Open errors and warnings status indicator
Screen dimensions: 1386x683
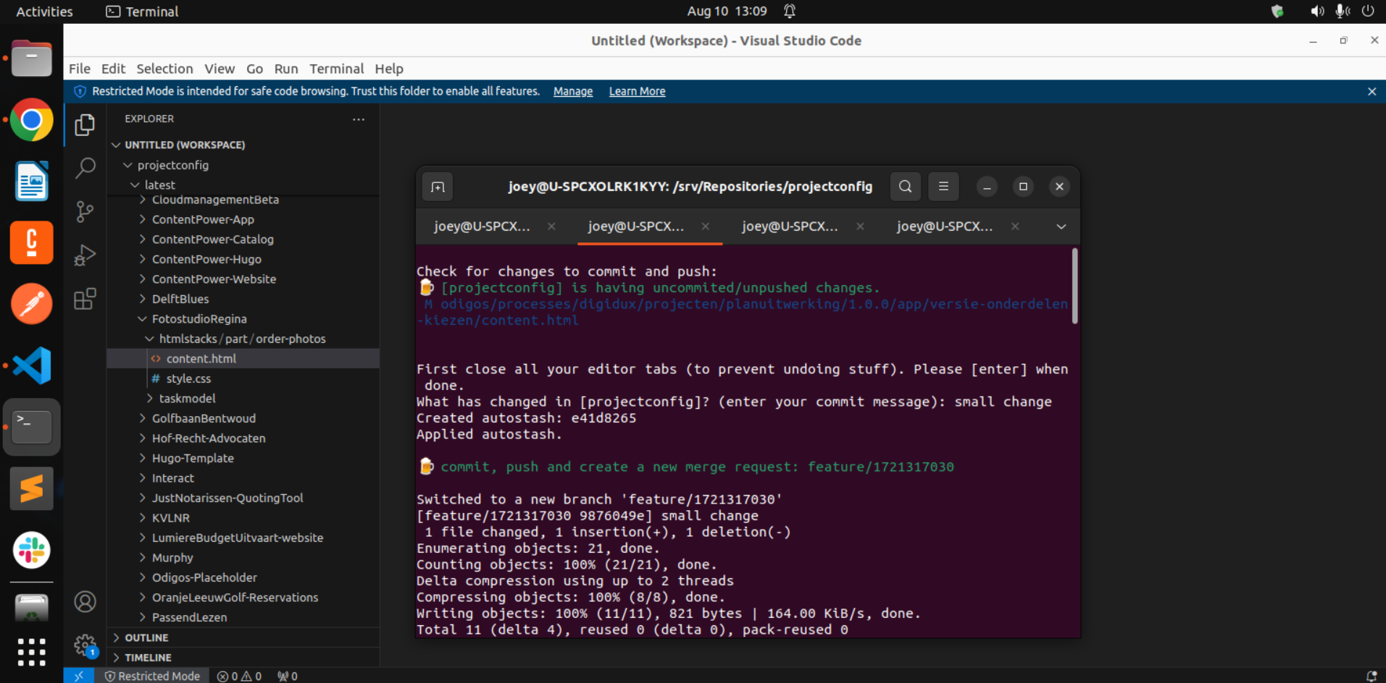pyautogui.click(x=239, y=676)
